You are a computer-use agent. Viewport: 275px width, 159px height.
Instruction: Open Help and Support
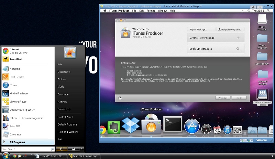67,132
